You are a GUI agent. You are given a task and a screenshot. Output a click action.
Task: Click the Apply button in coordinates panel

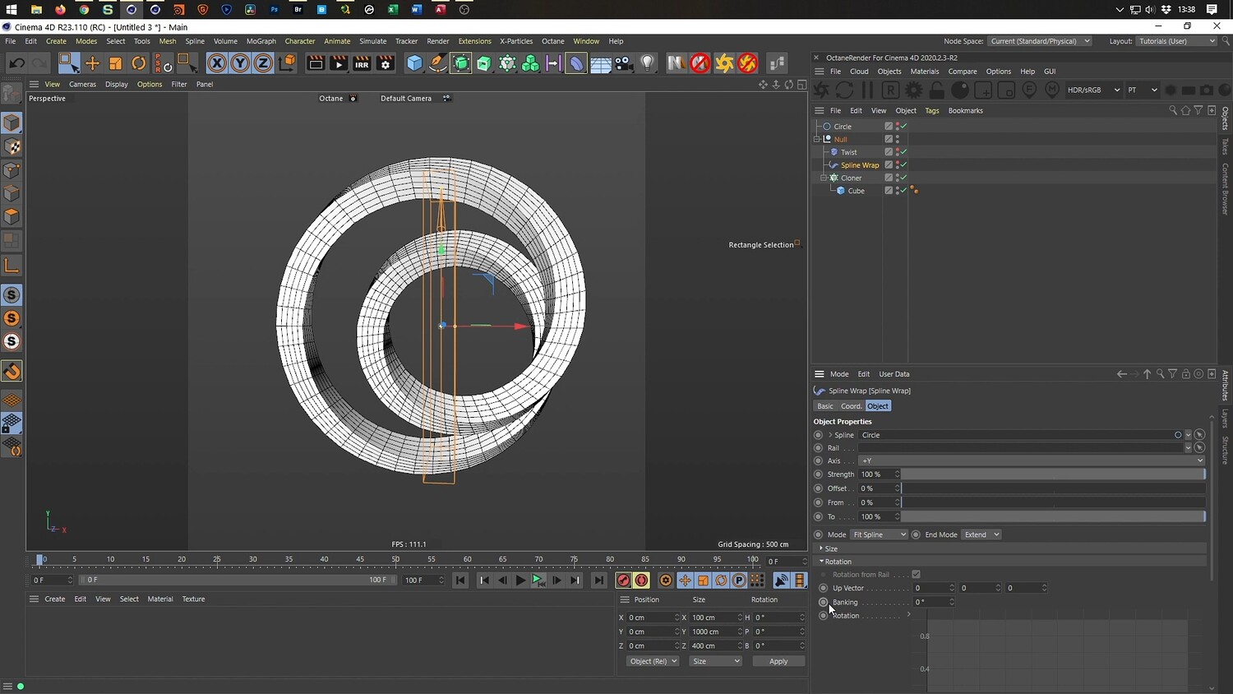778,661
